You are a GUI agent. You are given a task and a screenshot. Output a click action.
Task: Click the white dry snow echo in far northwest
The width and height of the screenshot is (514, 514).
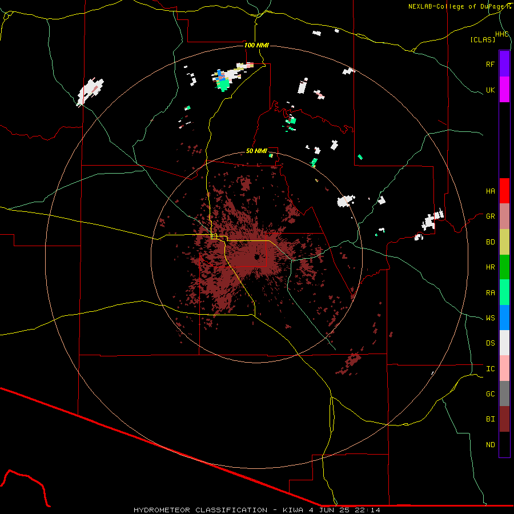pos(90,92)
